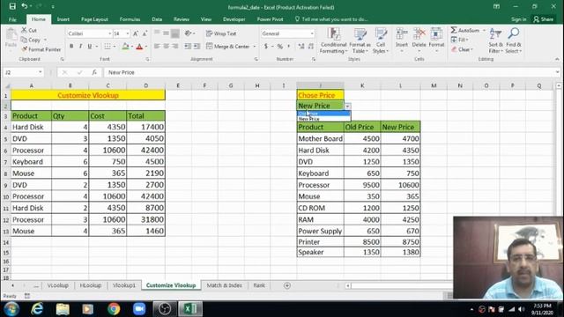The height and width of the screenshot is (317, 564).
Task: Toggle Wrap Text
Action: (x=221, y=33)
